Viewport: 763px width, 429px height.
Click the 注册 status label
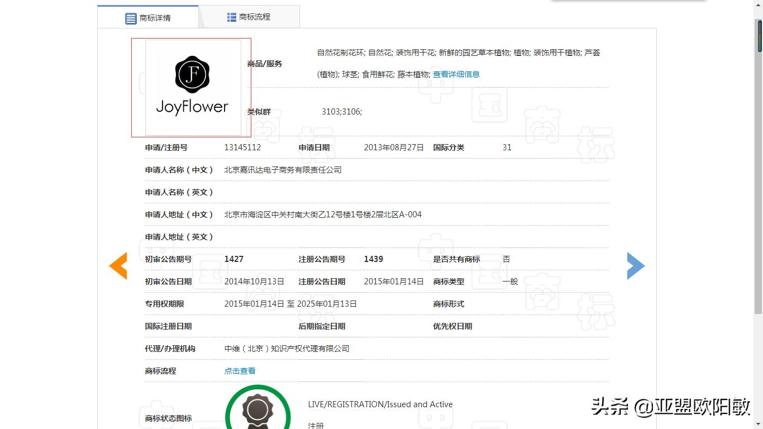[316, 425]
